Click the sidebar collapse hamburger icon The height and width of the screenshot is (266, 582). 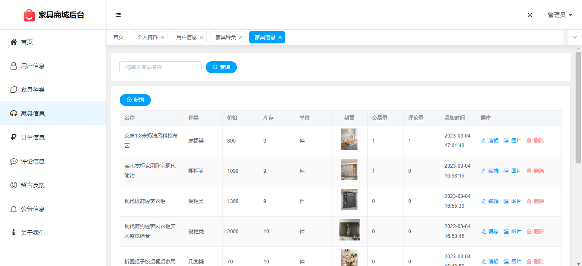pyautogui.click(x=118, y=15)
